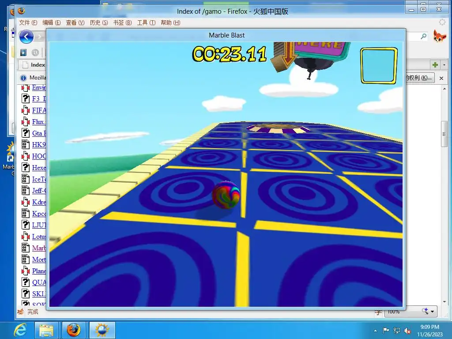Click the fox mascot icon in toolbar
This screenshot has height=339, width=452.
click(x=439, y=36)
